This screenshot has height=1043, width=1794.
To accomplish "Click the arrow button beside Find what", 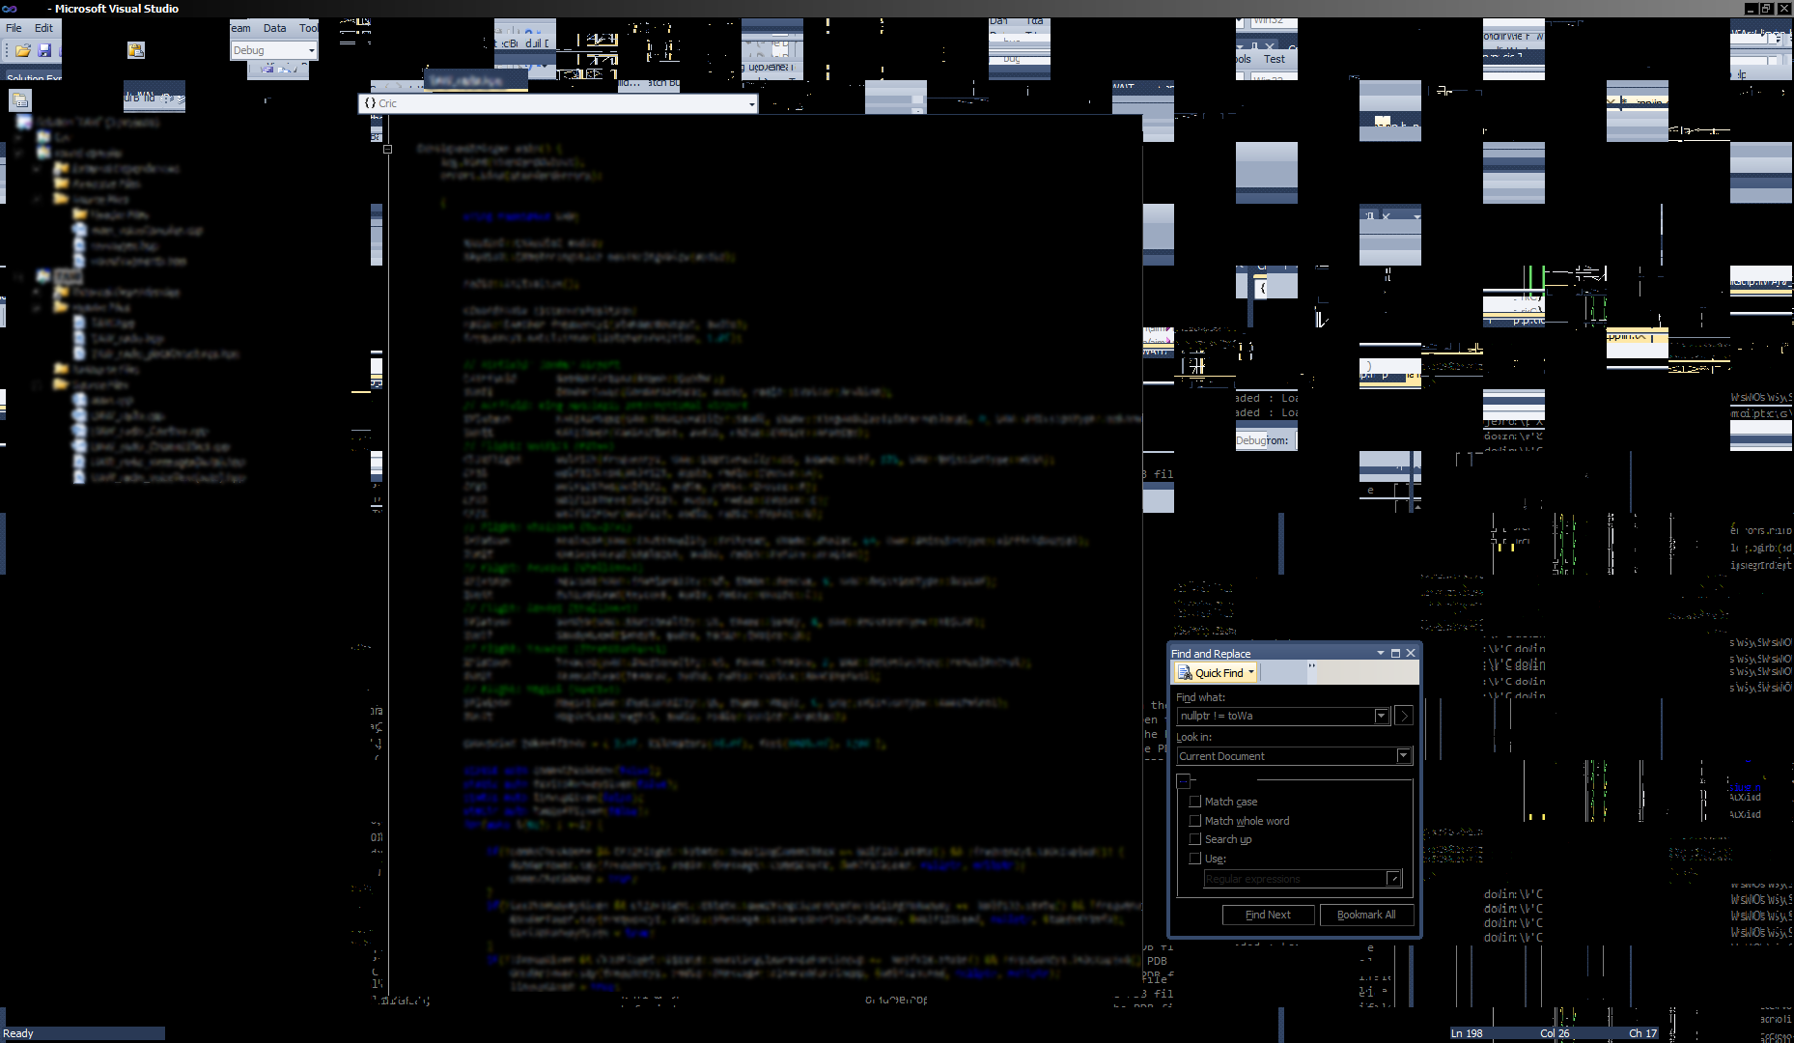I will point(1404,716).
